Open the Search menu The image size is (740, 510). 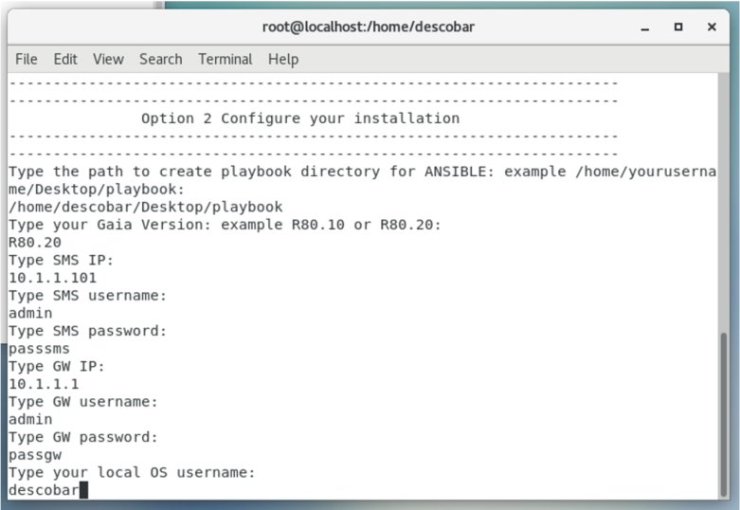(x=160, y=59)
